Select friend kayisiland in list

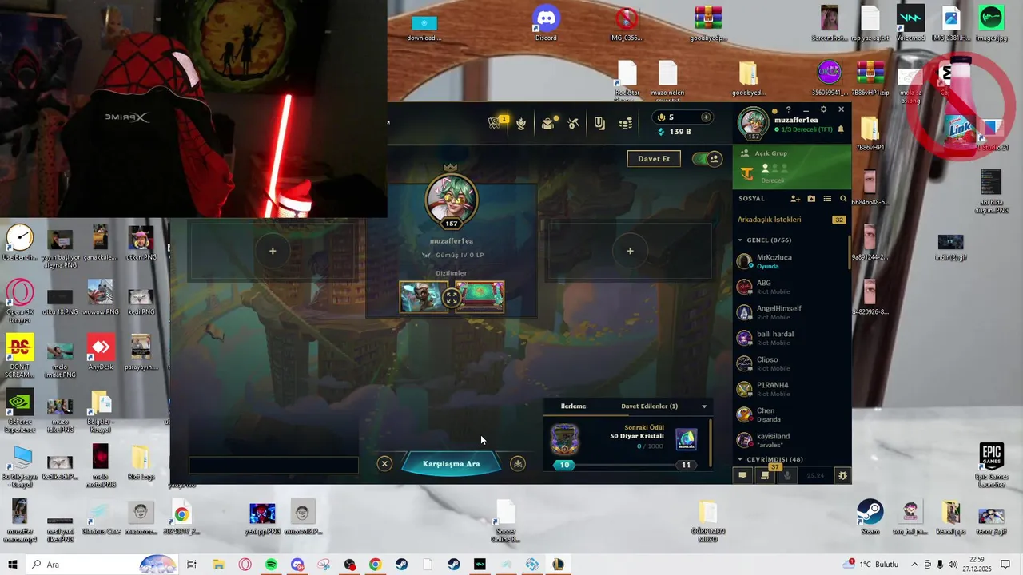tap(790, 440)
